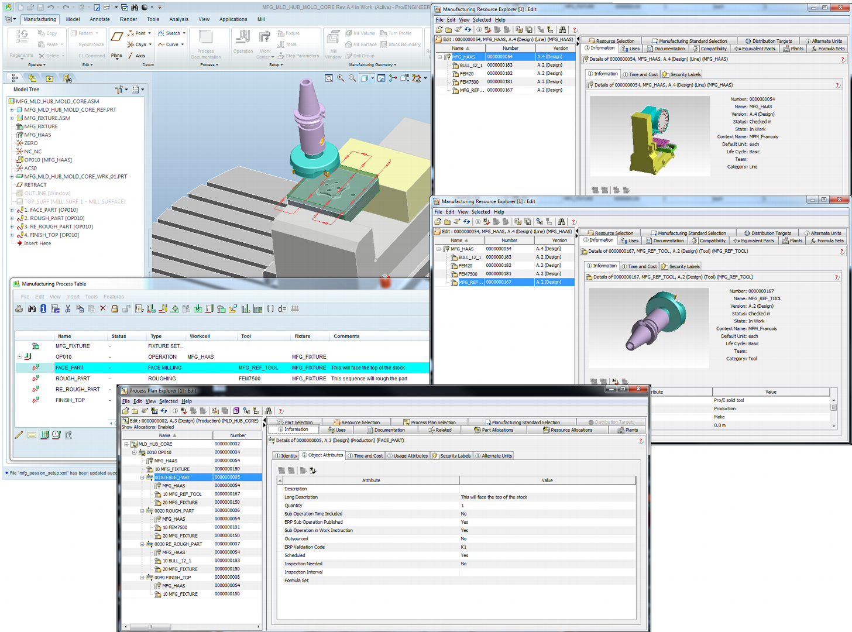Click red question mark help in Process Plan Explorer toolbar

point(281,411)
